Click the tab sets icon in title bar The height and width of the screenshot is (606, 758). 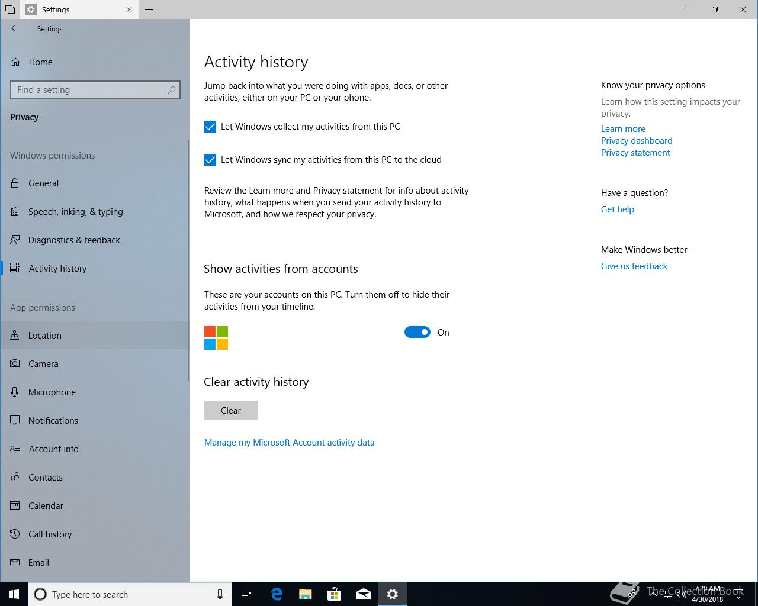coord(10,9)
